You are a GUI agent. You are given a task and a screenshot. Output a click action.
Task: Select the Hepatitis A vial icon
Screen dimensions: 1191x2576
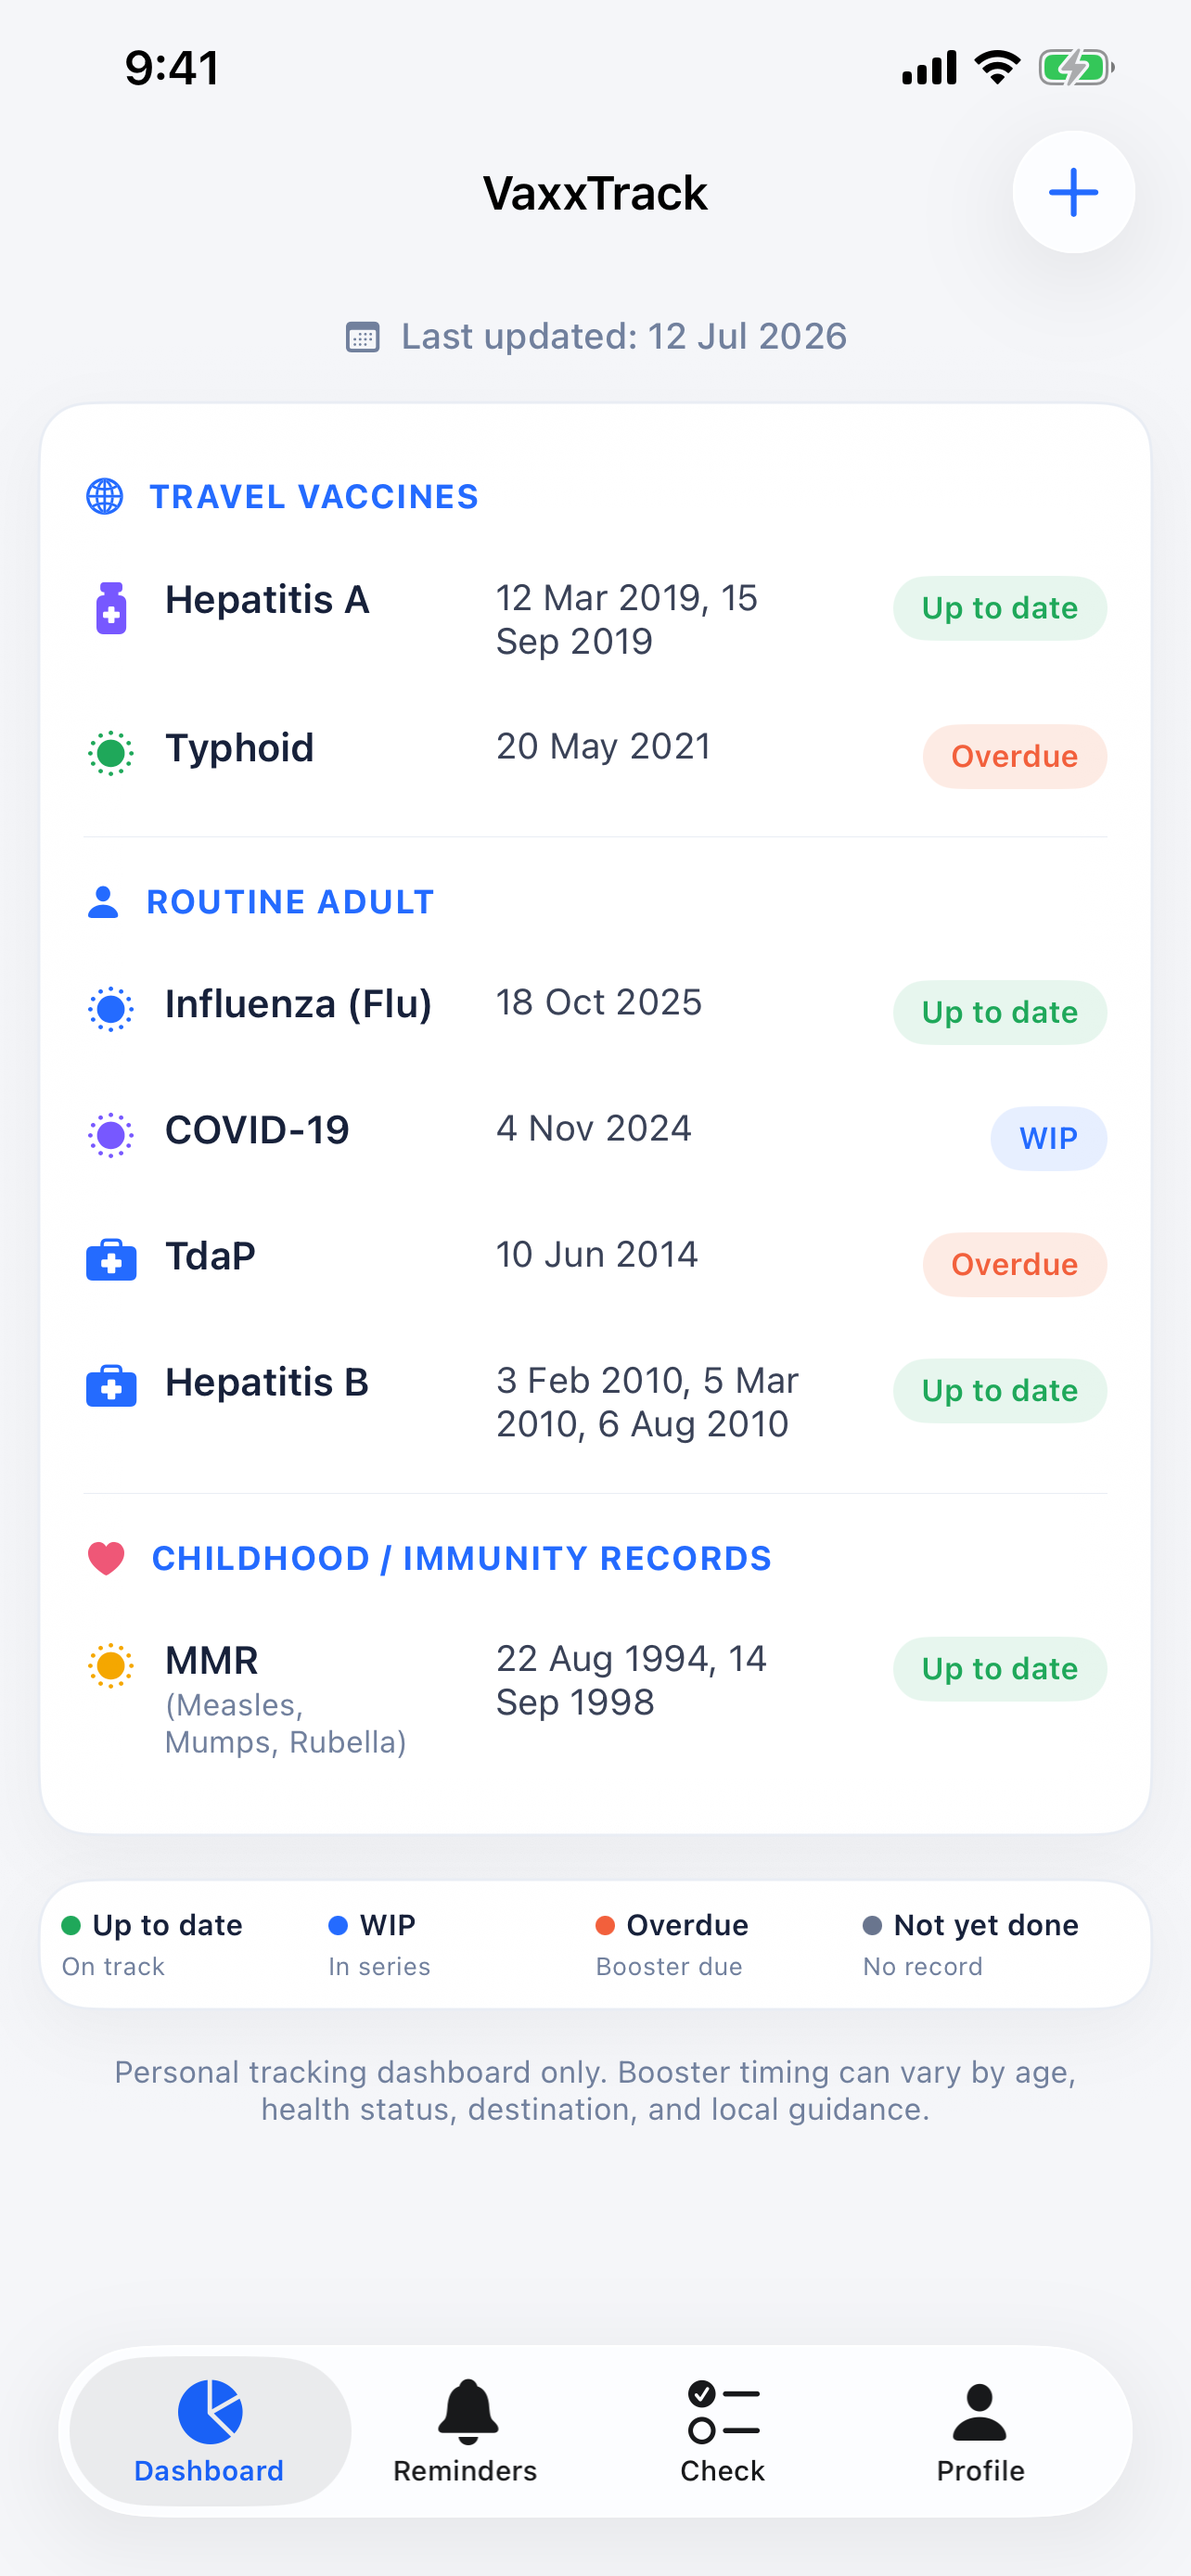[x=111, y=608]
